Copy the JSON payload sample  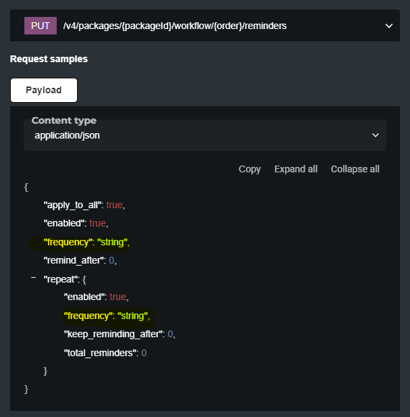(x=249, y=169)
